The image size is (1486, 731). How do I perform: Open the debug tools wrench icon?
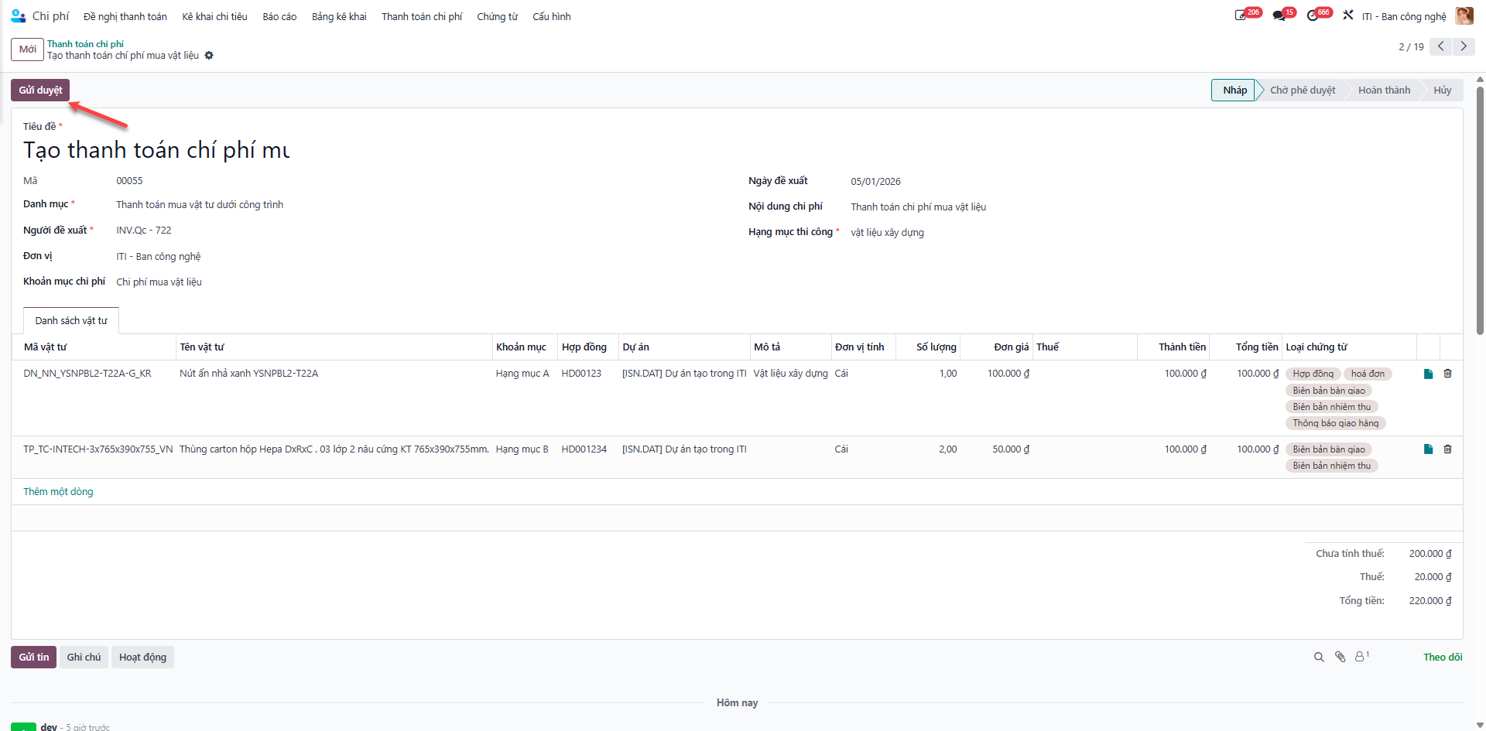[x=1348, y=15]
